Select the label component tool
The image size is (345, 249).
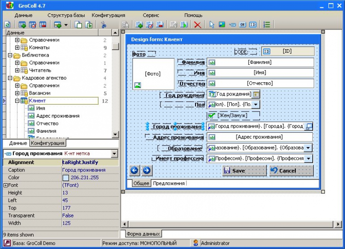click(232, 25)
